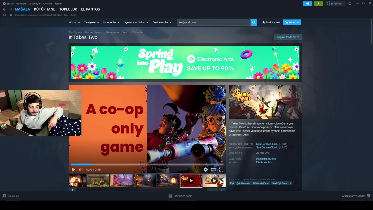The image size is (373, 210).
Task: Select the Çok Oyunculu tag
Action: coord(243,183)
